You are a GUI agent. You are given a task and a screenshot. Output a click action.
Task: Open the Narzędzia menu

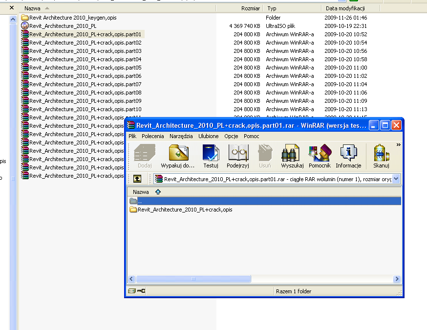tap(181, 136)
